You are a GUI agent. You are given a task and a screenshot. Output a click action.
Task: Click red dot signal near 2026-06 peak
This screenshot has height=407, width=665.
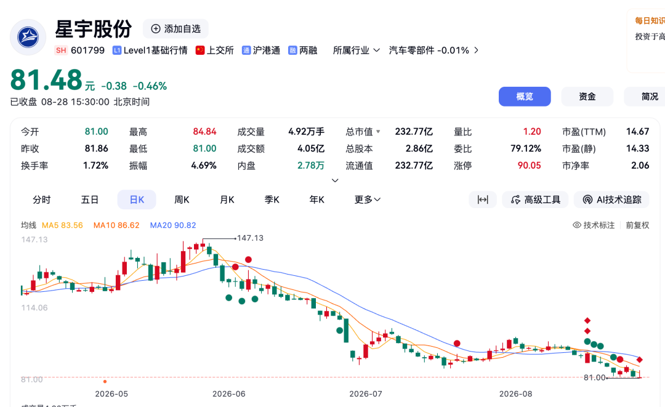tap(249, 259)
